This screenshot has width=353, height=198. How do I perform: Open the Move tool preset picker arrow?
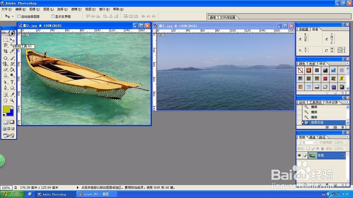13,16
